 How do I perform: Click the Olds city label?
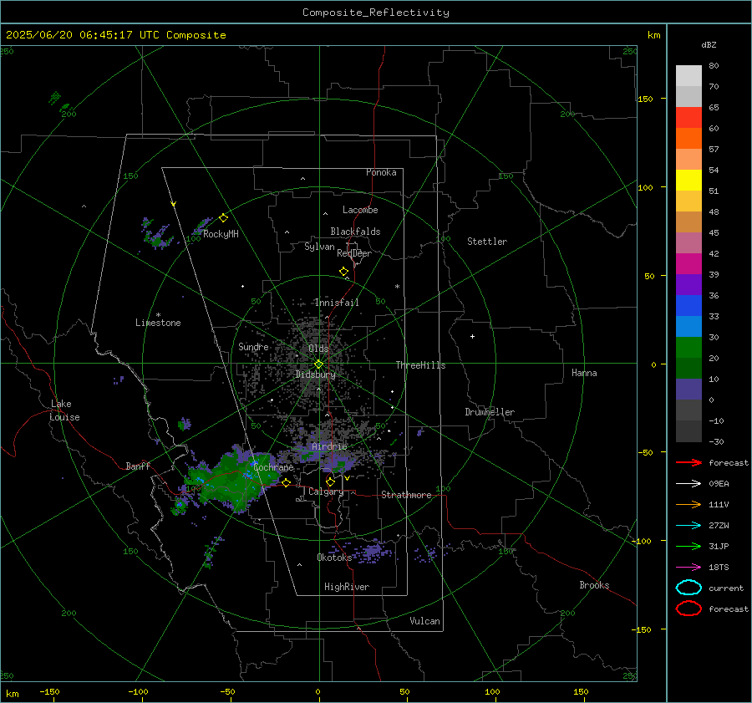[x=318, y=349]
